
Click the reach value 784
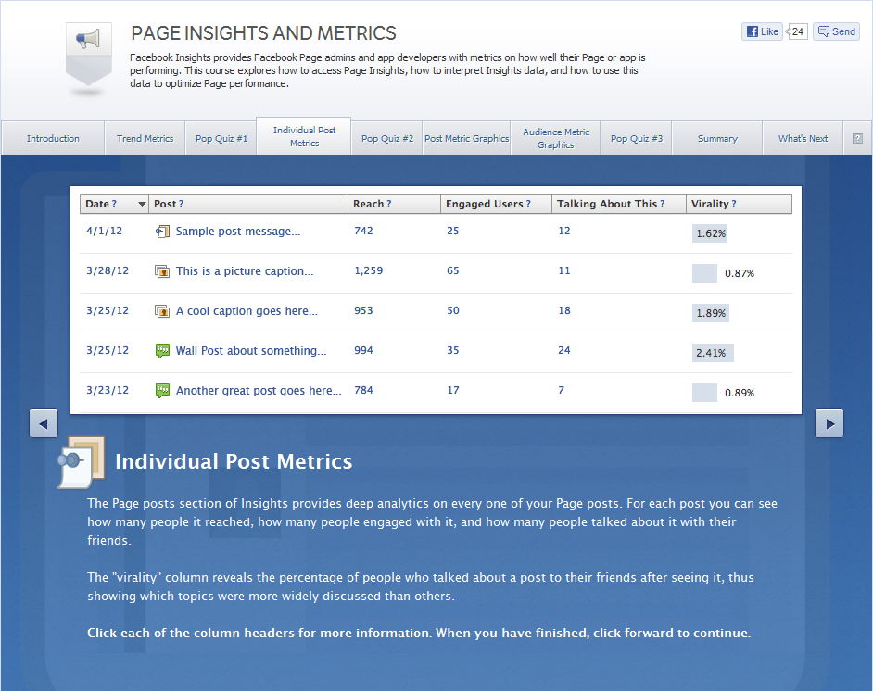pos(363,390)
